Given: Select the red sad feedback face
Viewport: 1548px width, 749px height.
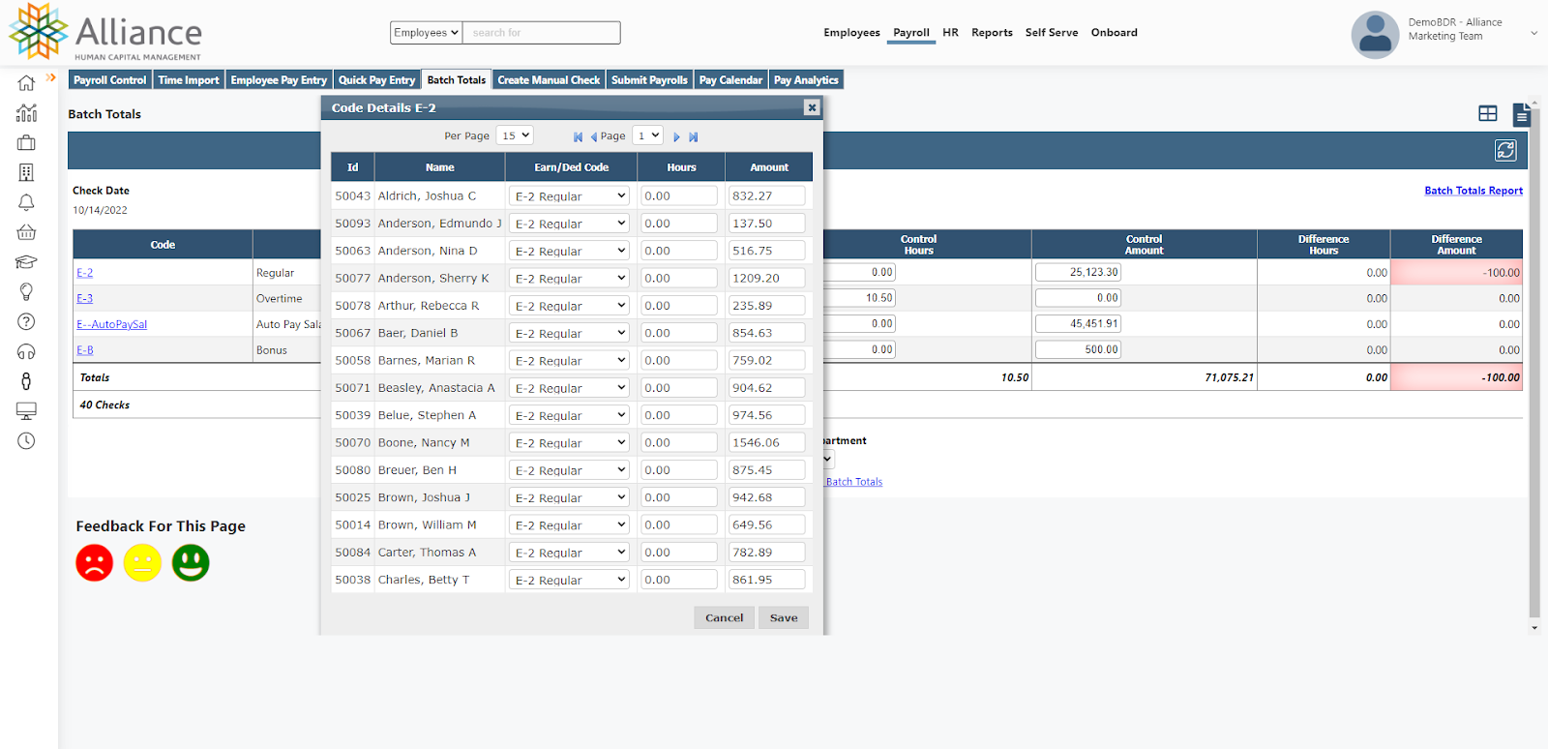Looking at the screenshot, I should click(95, 562).
